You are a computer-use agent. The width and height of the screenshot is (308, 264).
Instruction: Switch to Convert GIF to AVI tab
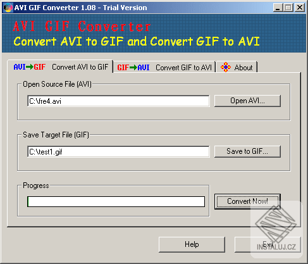pyautogui.click(x=164, y=67)
